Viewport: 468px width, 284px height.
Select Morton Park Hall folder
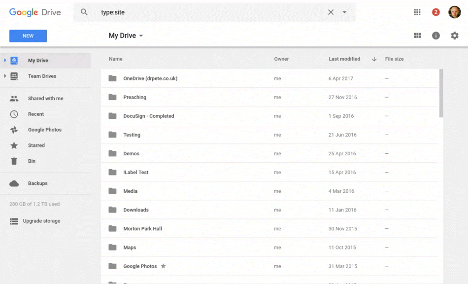269,229
